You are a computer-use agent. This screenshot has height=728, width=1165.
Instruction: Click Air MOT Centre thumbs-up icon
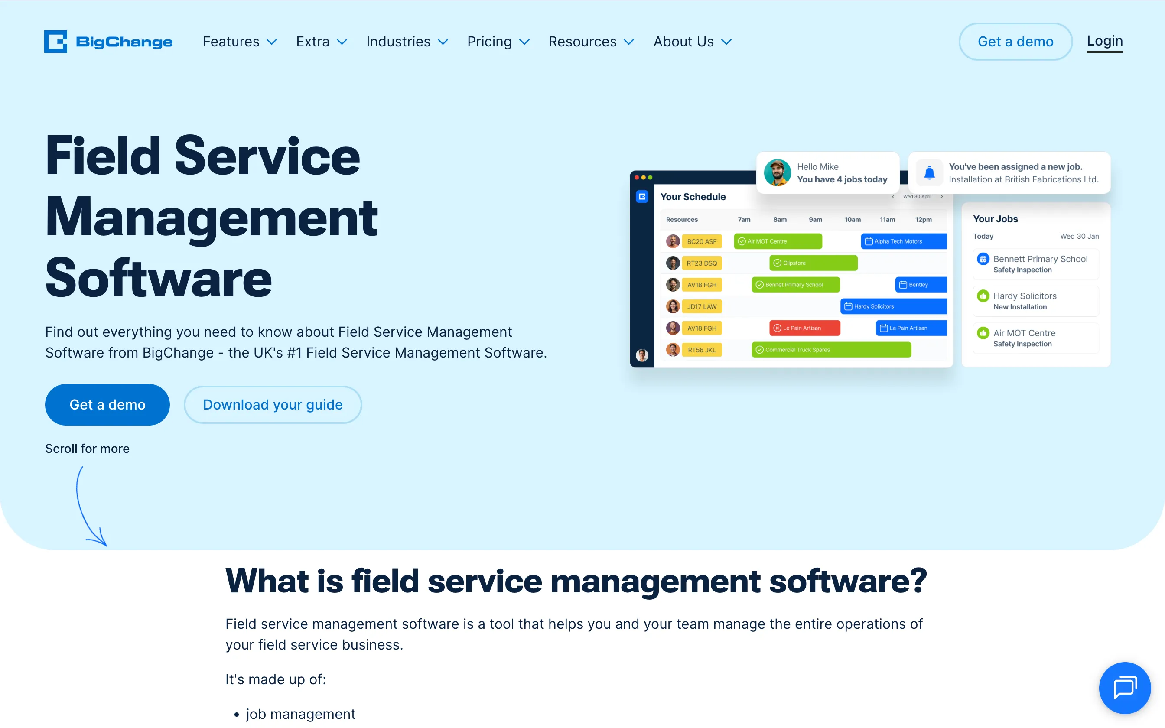(983, 333)
